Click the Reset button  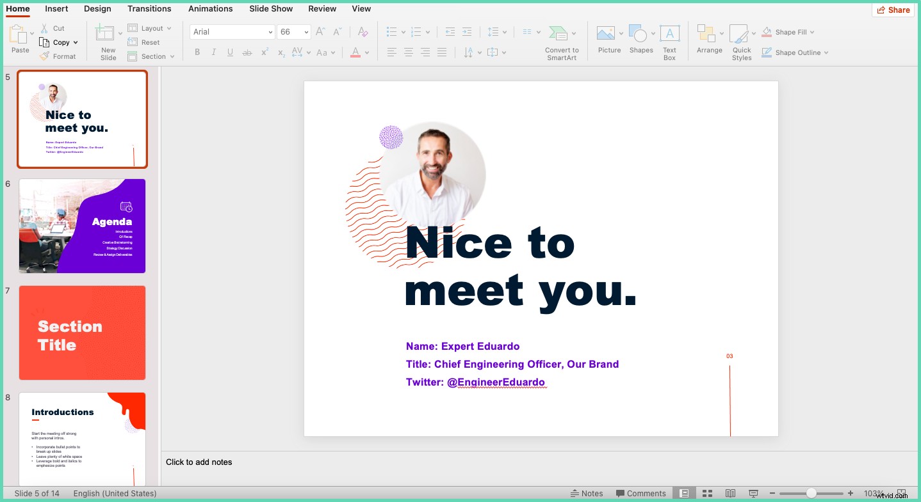click(146, 42)
